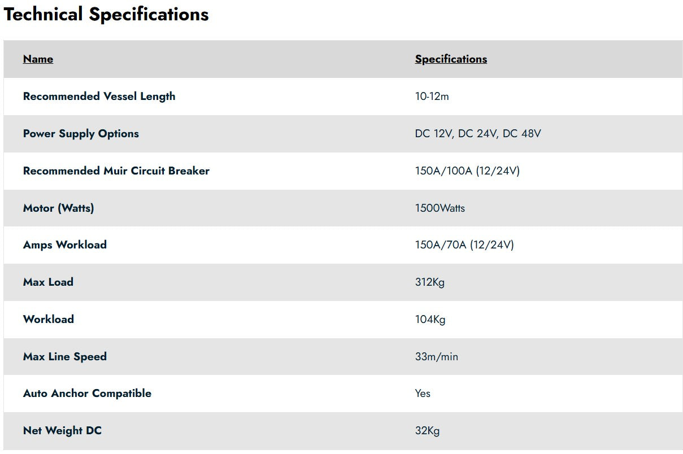Select the Max Load row label
This screenshot has width=683, height=454.
48,282
